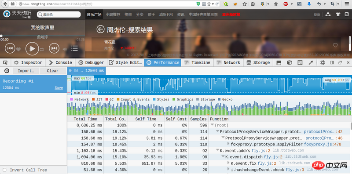This screenshot has width=352, height=174.
Task: Mute player with the speaker icon
Action: pos(65,49)
